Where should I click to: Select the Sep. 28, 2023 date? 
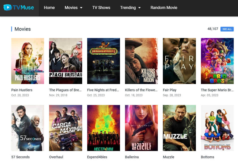pyautogui.click(x=172, y=95)
